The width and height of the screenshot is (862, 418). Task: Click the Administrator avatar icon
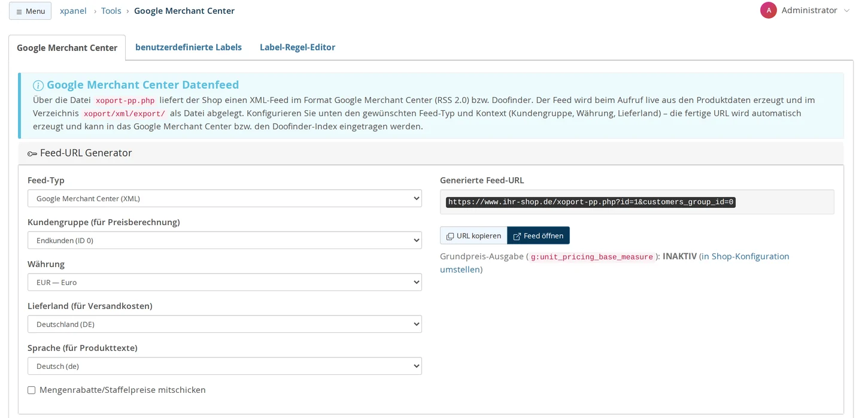click(x=769, y=10)
